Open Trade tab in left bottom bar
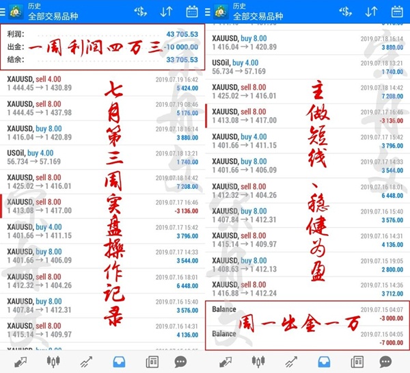The width and height of the screenshot is (410, 373). (86, 362)
